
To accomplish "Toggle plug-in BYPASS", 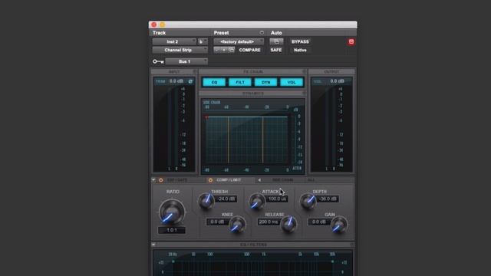I will [300, 41].
